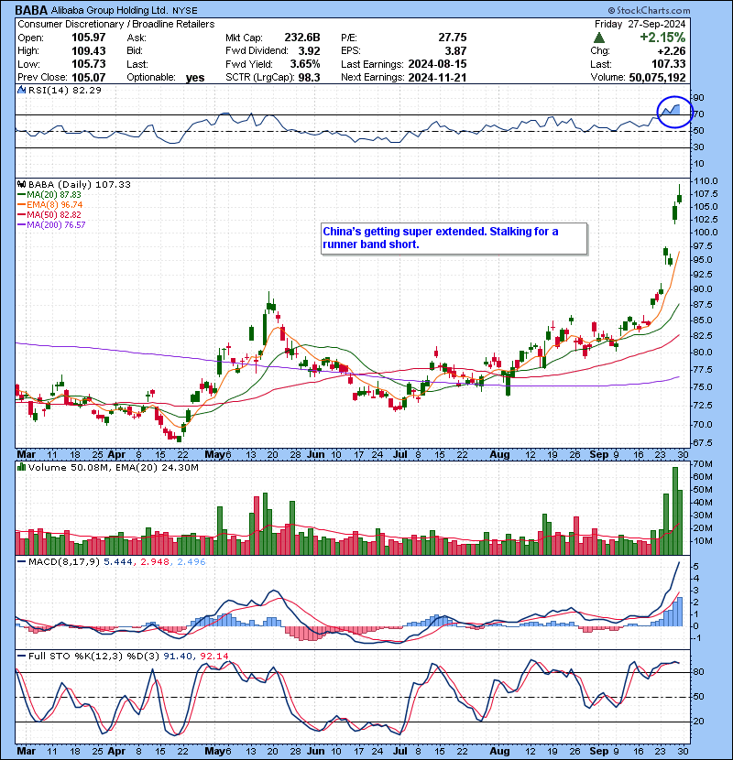Screen dimensions: 733x760
Task: Click the 'BABA (Daily) 107.33' chart label
Action: tap(80, 185)
